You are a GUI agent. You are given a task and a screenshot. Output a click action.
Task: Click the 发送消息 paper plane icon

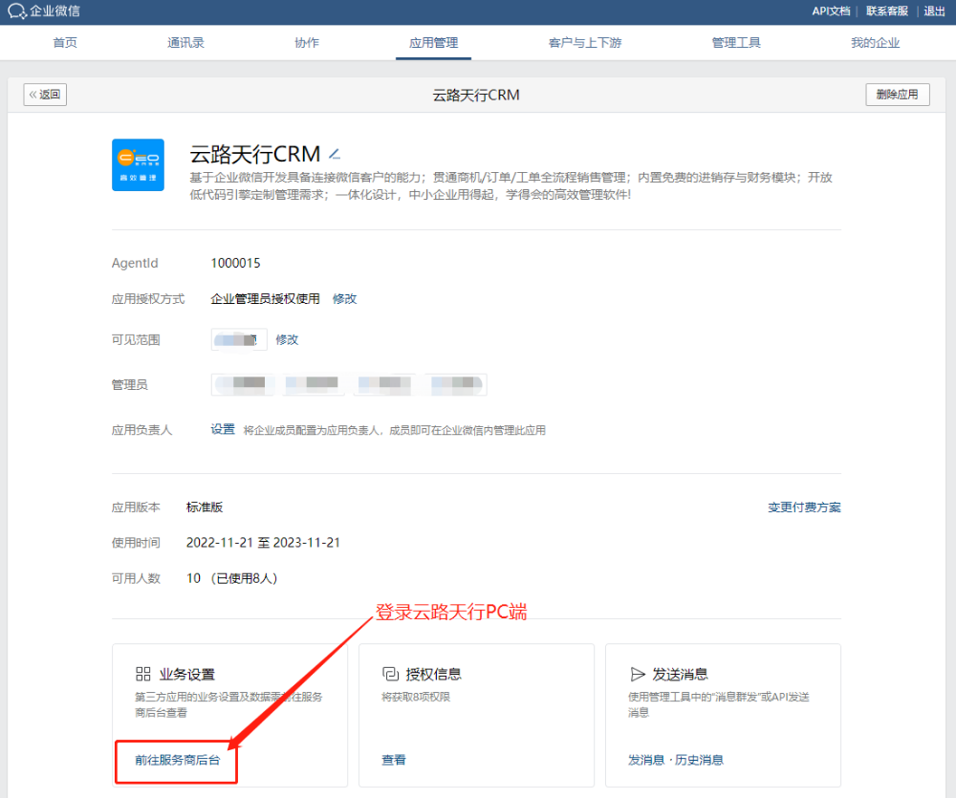637,674
